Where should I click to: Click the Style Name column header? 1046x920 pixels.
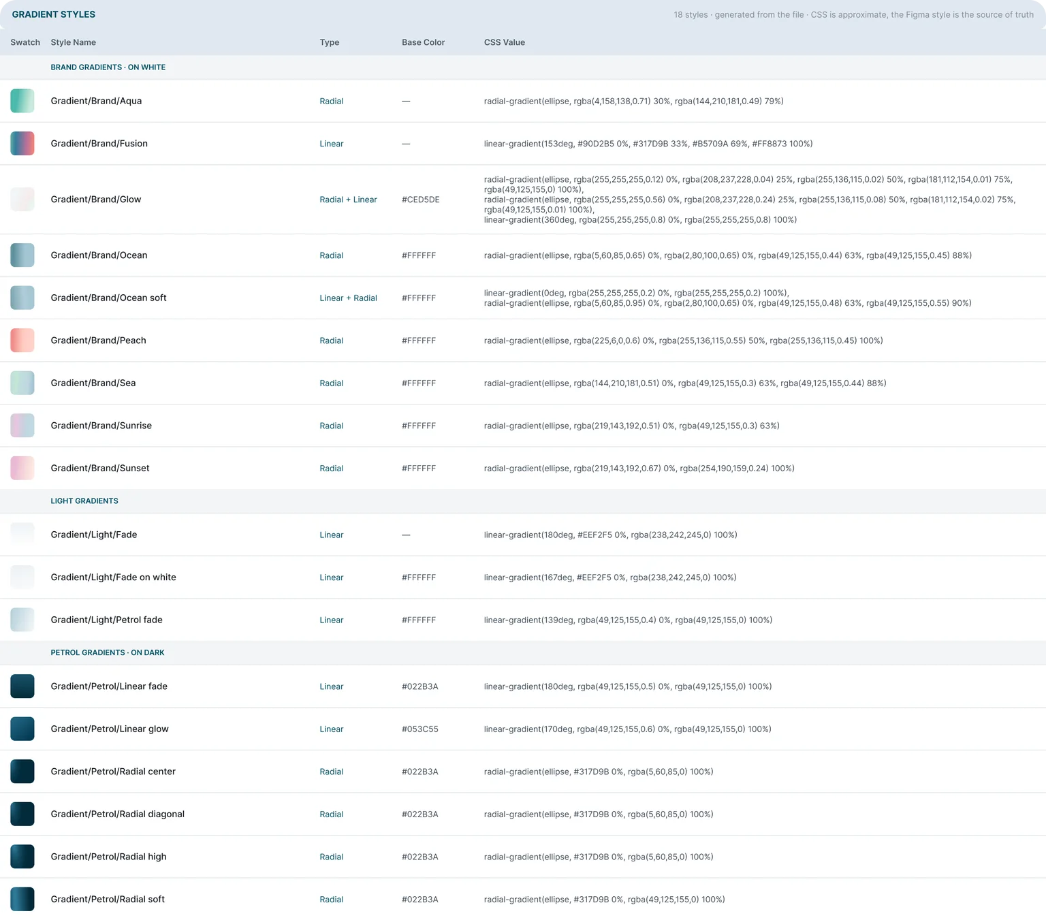click(74, 42)
